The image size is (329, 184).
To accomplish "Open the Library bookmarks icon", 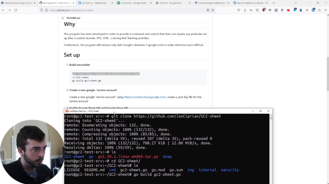I will pos(251,10).
